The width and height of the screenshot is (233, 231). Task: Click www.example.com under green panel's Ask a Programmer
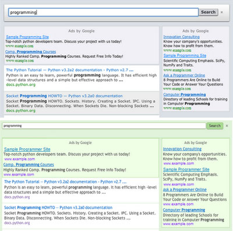[x=178, y=204]
